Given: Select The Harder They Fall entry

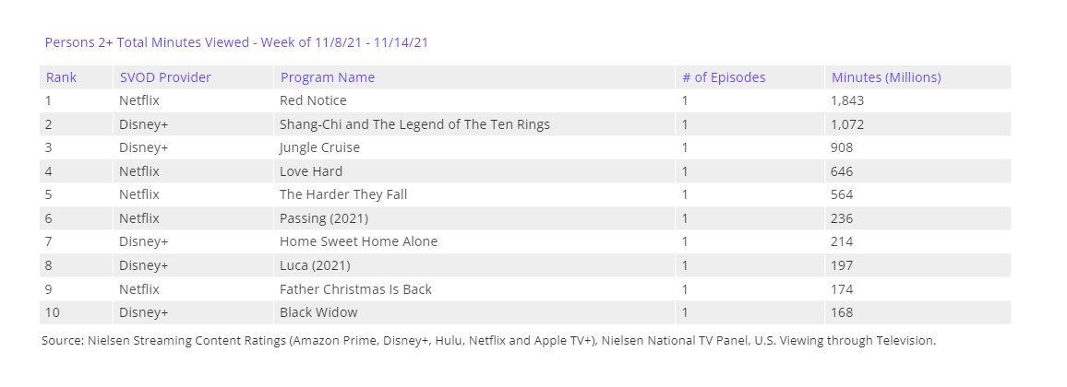Looking at the screenshot, I should tap(342, 194).
